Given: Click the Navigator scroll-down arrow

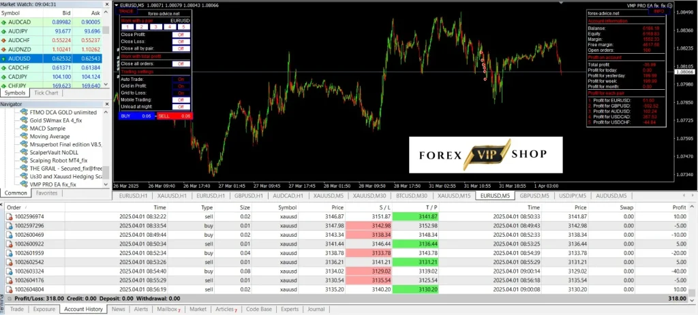Looking at the screenshot, I should click(106, 184).
